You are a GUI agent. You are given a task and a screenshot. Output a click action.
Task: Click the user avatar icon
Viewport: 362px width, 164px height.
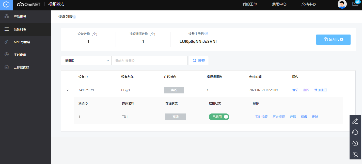342,4
